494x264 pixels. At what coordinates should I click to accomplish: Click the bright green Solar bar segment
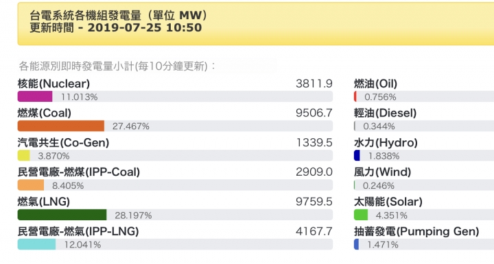(x=361, y=215)
